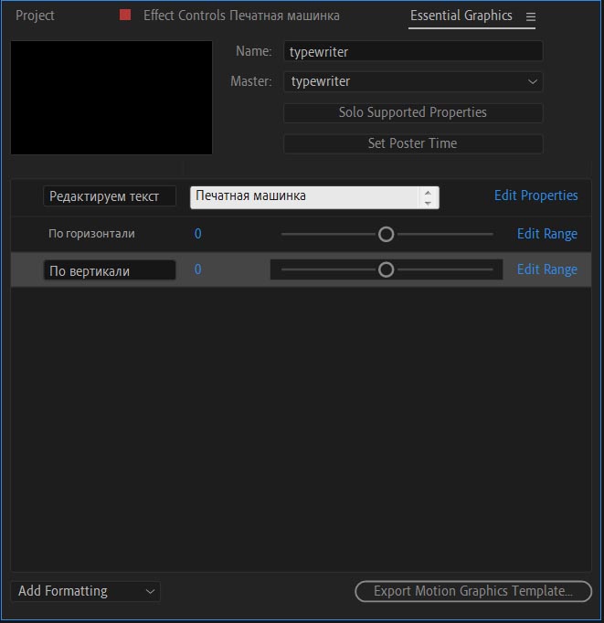The width and height of the screenshot is (604, 623).
Task: Click the up arrow in text field scroller
Action: pos(428,193)
